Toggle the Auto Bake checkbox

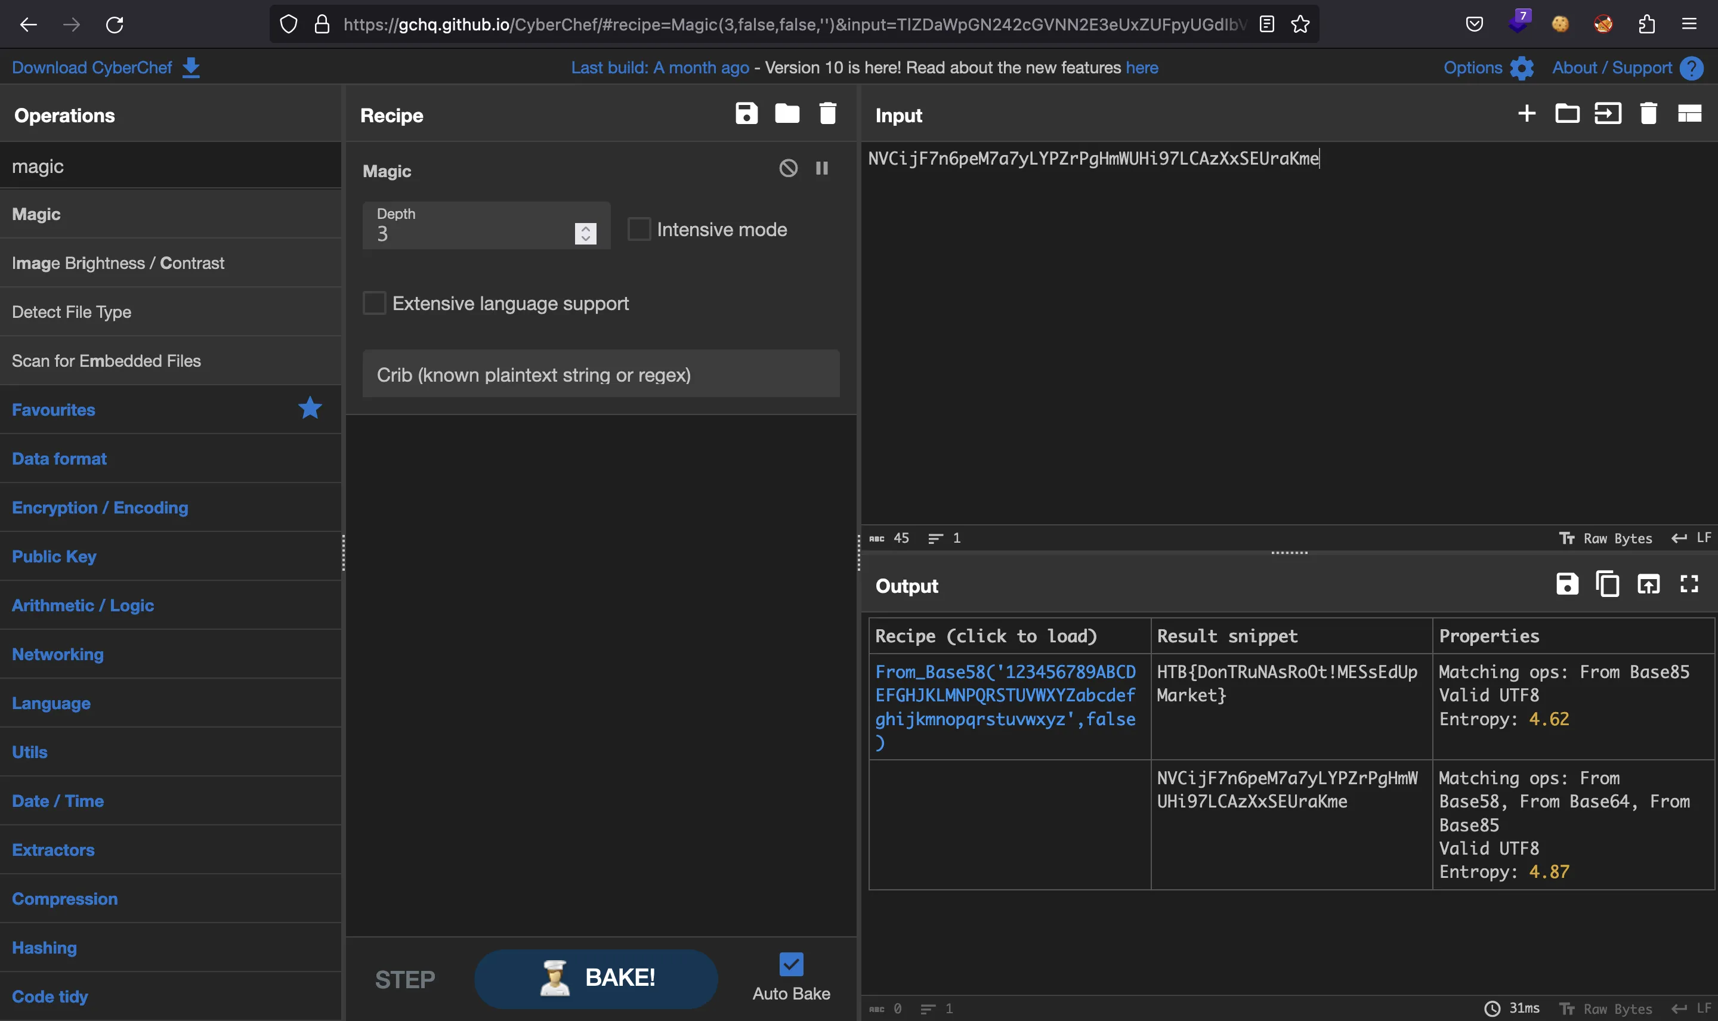pyautogui.click(x=790, y=964)
